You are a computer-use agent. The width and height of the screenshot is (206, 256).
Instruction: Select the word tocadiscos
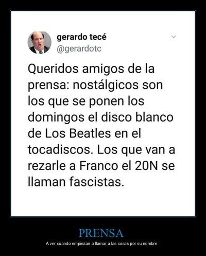point(59,149)
